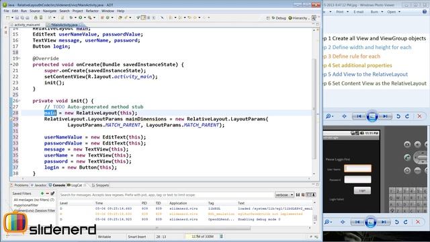This screenshot has height=242, width=430.
Task: Open the Burn dropdown in Photo Viewer
Action: pos(377,12)
